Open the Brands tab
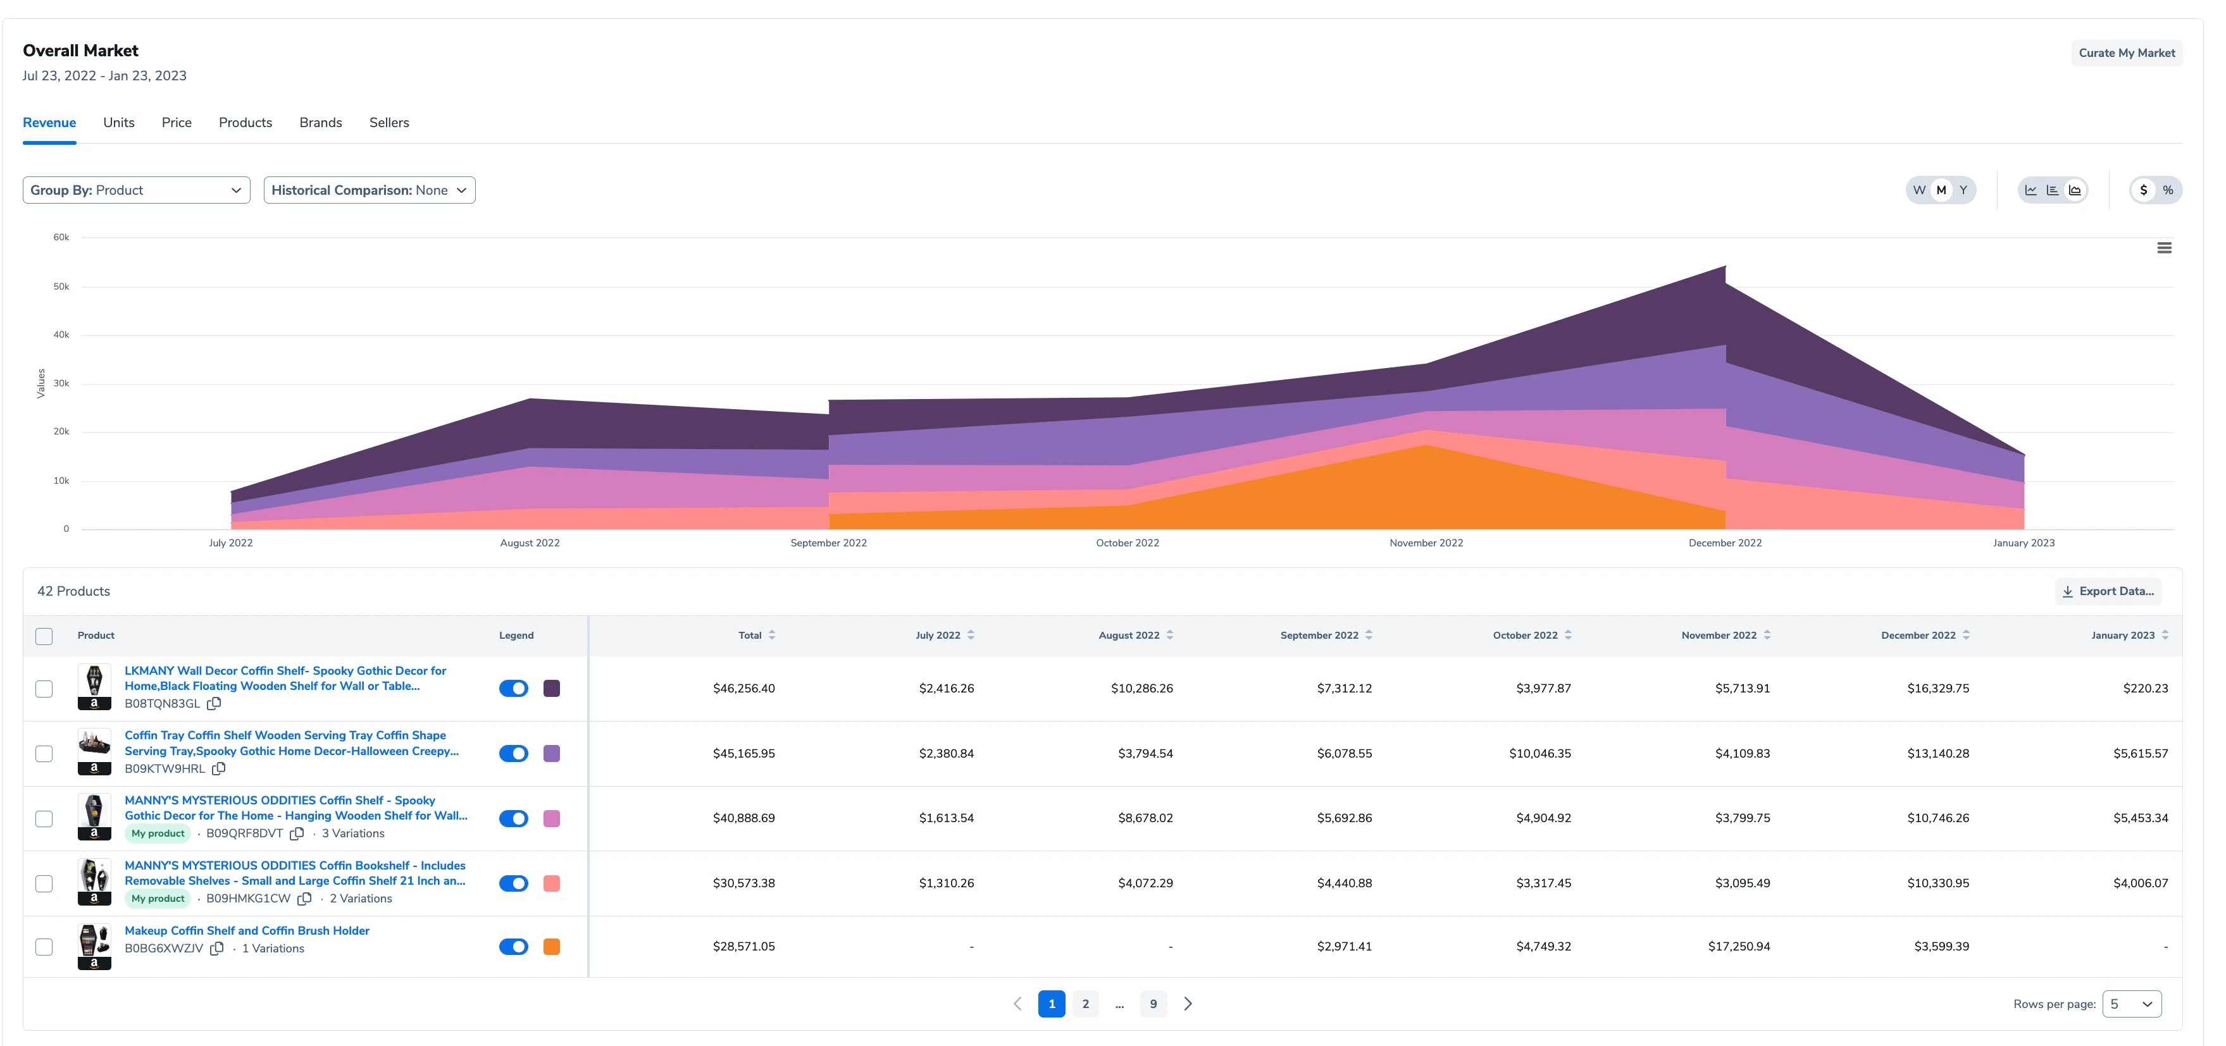 pos(321,123)
